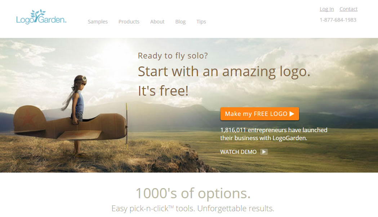The image size is (378, 217).
Task: Click the LogoGarden tree logo
Action: pyautogui.click(x=41, y=17)
